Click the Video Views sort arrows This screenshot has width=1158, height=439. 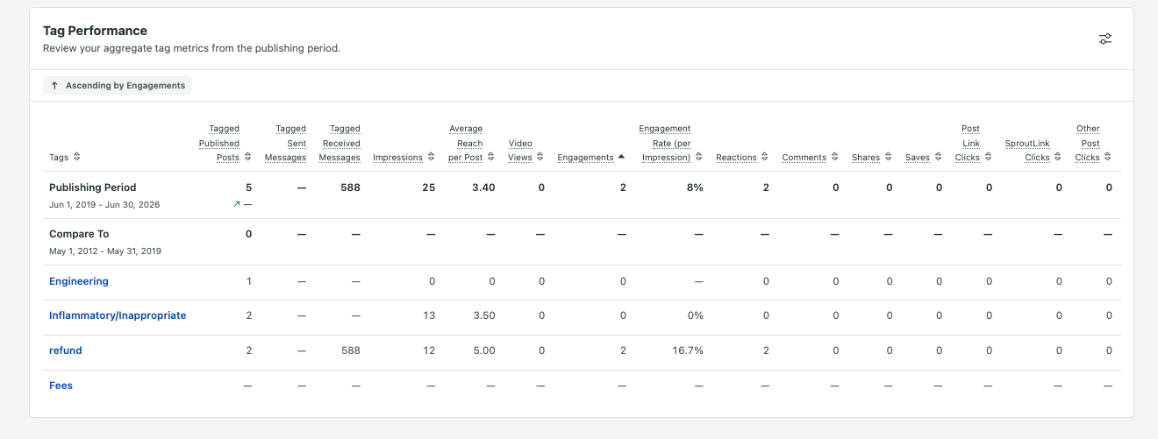pos(540,158)
